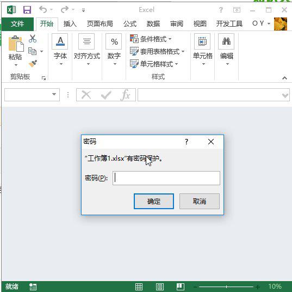The height and width of the screenshot is (292, 292).
Task: Open the O Y account menu
Action: (261, 23)
